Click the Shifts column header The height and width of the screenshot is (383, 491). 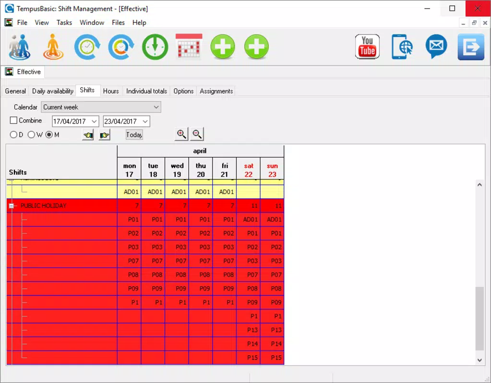[62, 162]
